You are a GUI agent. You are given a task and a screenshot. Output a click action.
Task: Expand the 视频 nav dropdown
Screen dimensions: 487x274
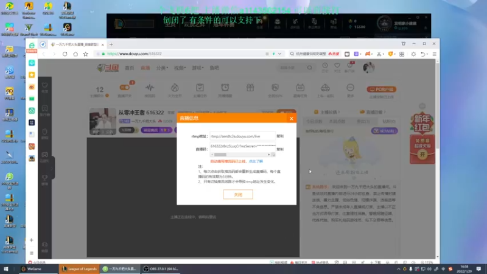click(180, 68)
